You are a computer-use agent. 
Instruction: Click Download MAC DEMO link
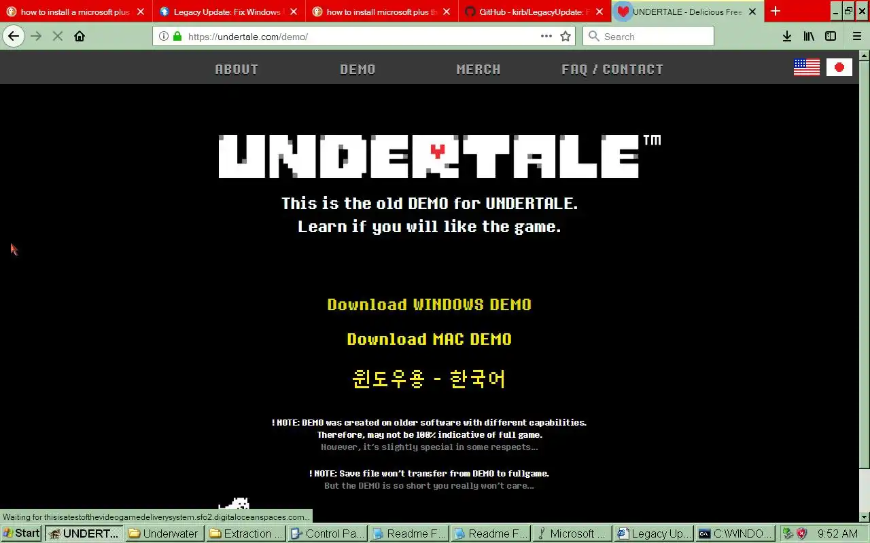point(429,339)
